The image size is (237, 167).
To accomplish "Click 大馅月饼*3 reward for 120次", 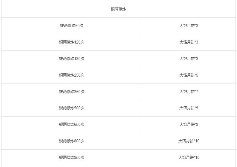I will coord(189,42).
